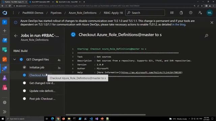Select the Checkout Azure_Role_Definitions step
Screen dimensions: 216x121
click(37, 75)
